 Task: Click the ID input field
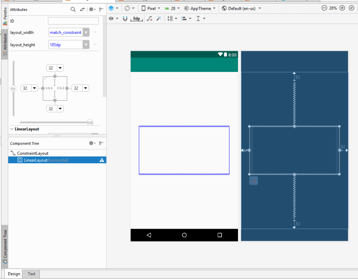tap(73, 21)
